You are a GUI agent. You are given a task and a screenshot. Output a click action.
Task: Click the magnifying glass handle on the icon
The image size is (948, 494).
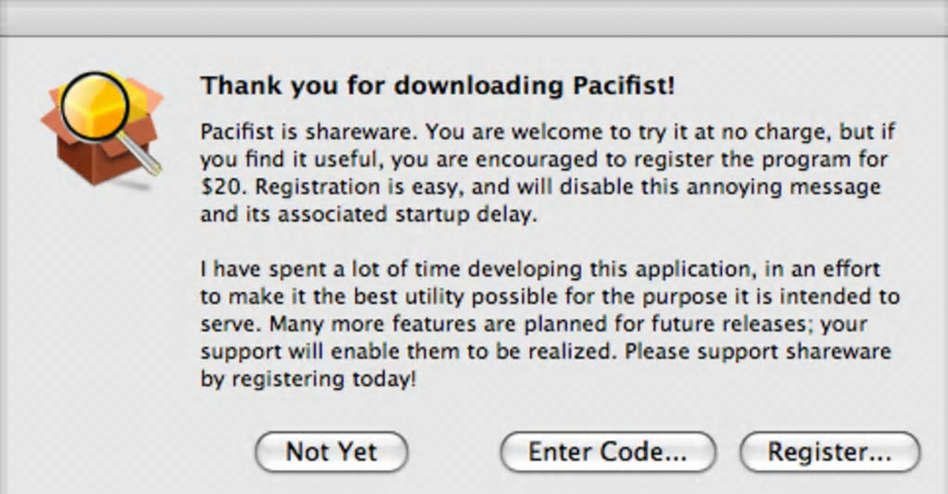click(x=142, y=156)
